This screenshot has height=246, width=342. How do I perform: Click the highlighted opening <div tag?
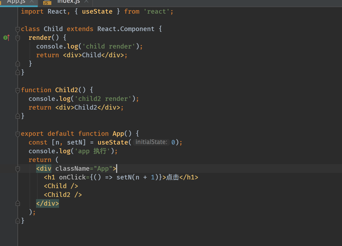[44, 169]
